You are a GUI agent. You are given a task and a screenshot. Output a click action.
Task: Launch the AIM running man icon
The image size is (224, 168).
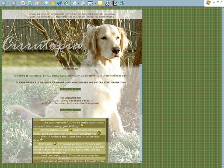(107, 3)
